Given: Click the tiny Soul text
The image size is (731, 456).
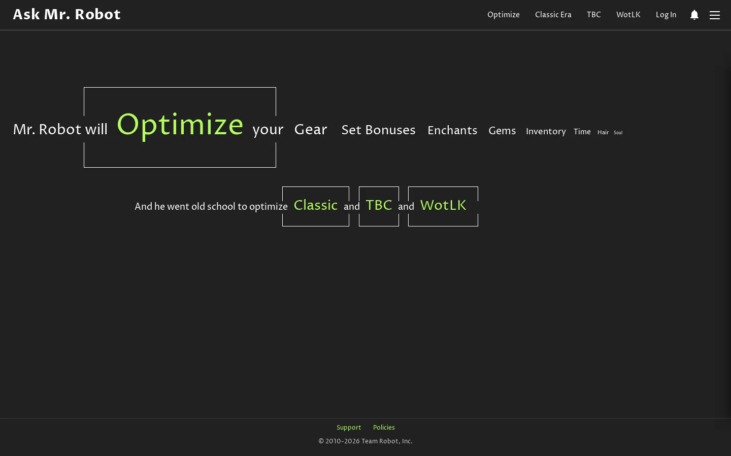Looking at the screenshot, I should click(618, 133).
